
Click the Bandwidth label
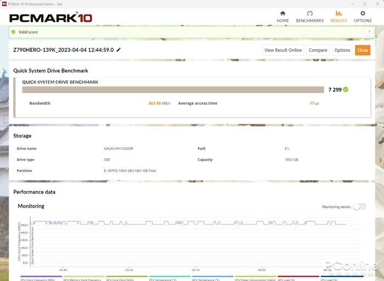pos(39,103)
